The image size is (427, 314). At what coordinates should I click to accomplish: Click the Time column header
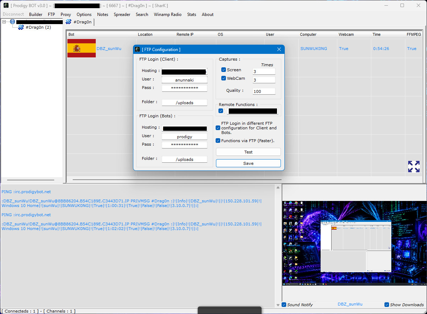click(x=377, y=34)
